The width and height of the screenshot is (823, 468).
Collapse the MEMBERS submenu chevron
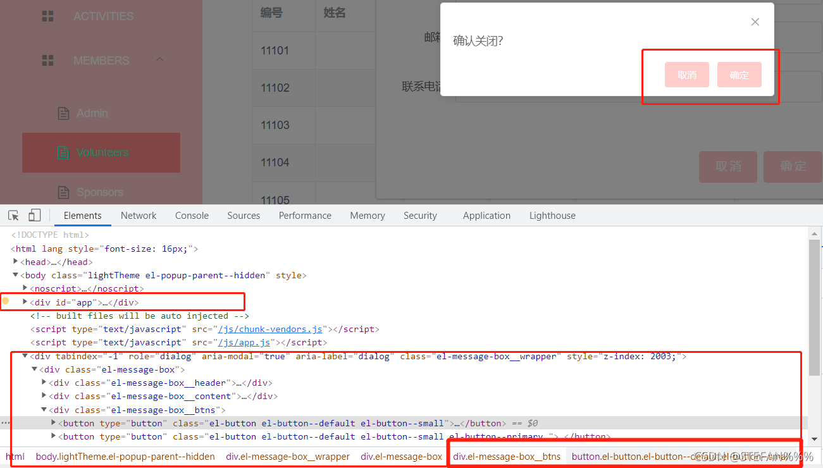pos(159,59)
